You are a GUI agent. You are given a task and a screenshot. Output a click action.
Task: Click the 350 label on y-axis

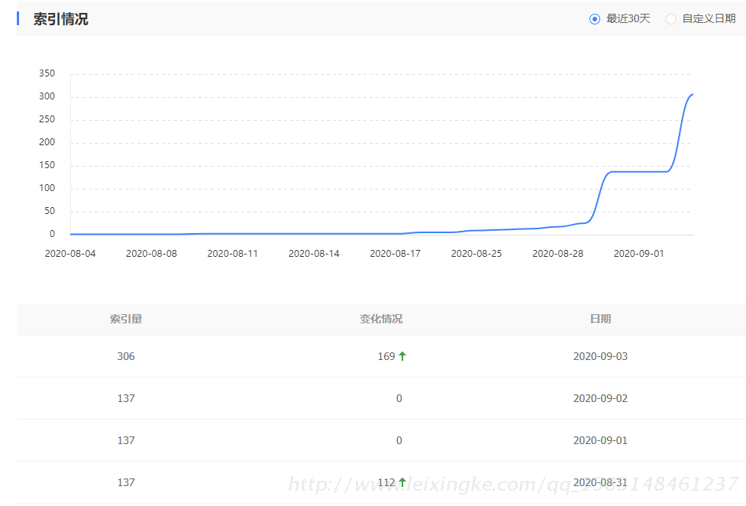click(x=47, y=73)
